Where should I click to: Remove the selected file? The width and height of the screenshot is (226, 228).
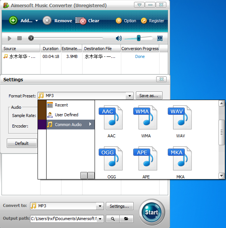57,21
